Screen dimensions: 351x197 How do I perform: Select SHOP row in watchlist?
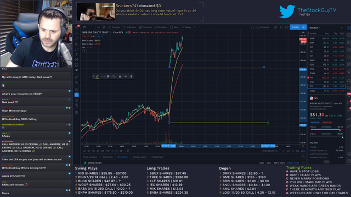click(327, 38)
